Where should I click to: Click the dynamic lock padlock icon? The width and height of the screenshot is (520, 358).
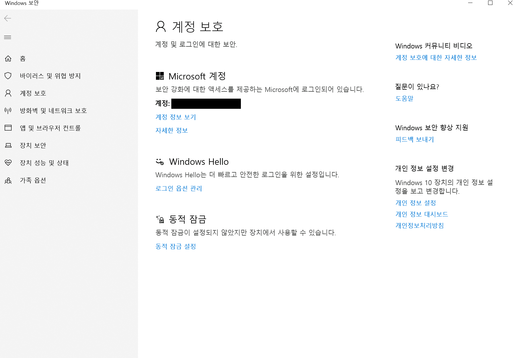tap(160, 219)
